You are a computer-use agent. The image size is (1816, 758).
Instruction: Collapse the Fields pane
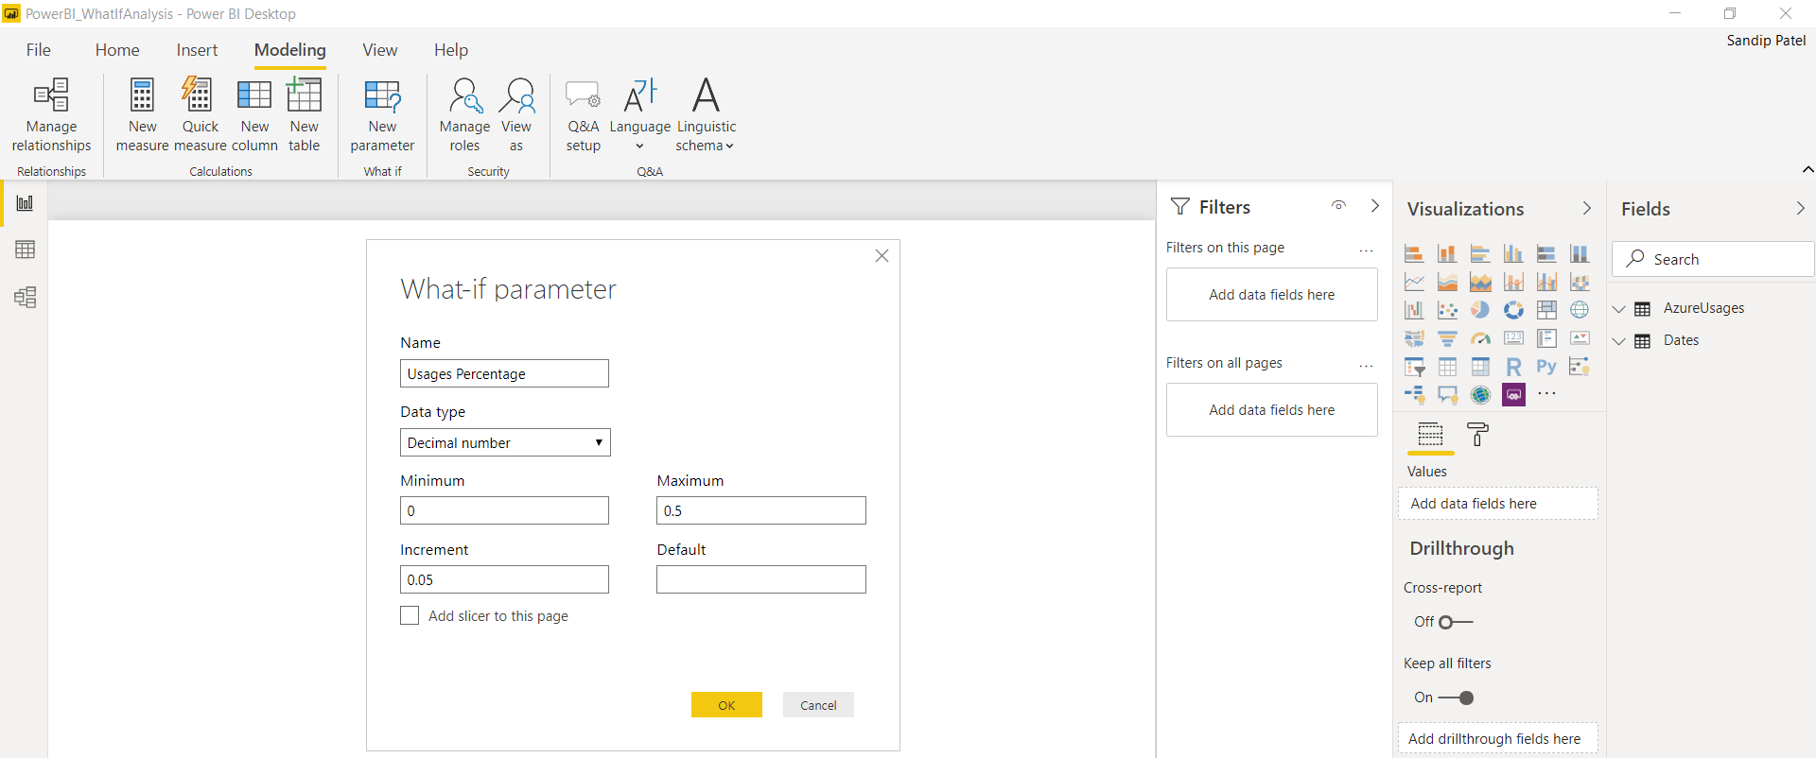pyautogui.click(x=1800, y=208)
